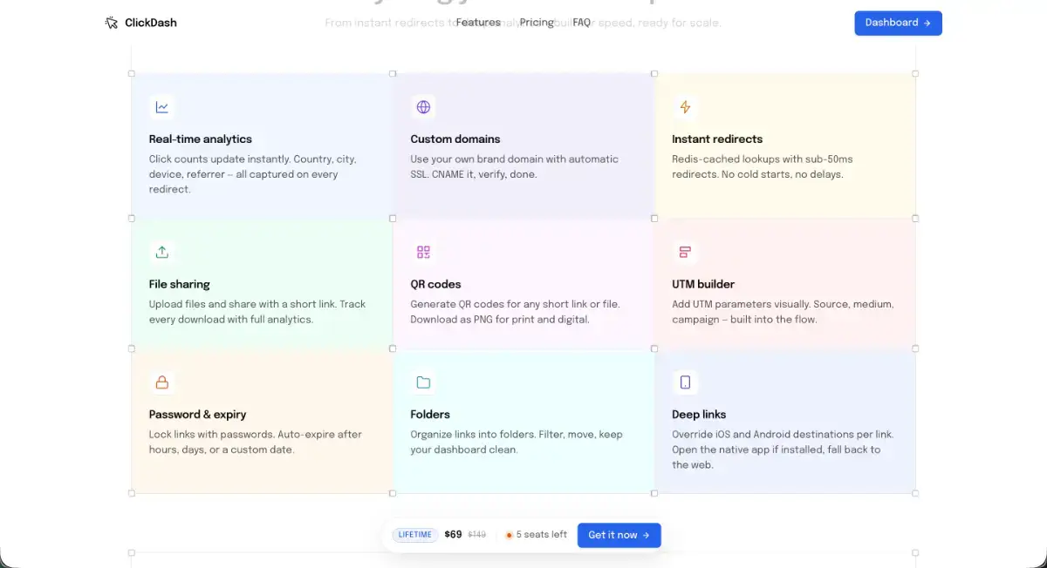Screen dimensions: 1047x568
Task: Select the Deep links card heading
Action: tap(699, 415)
